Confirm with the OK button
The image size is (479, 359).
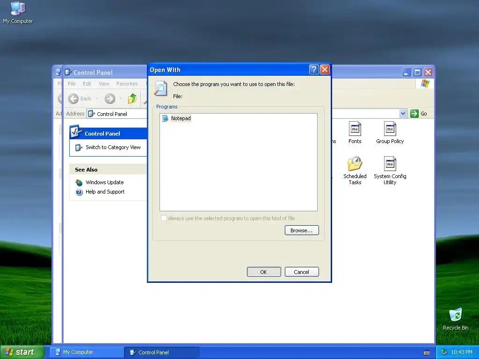pyautogui.click(x=264, y=272)
